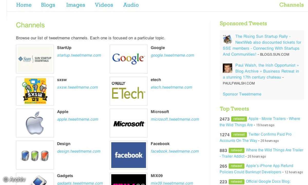The height and width of the screenshot is (185, 308).
Task: Click the Sun Startup Essentials logo thumbnail
Action: tap(35, 59)
